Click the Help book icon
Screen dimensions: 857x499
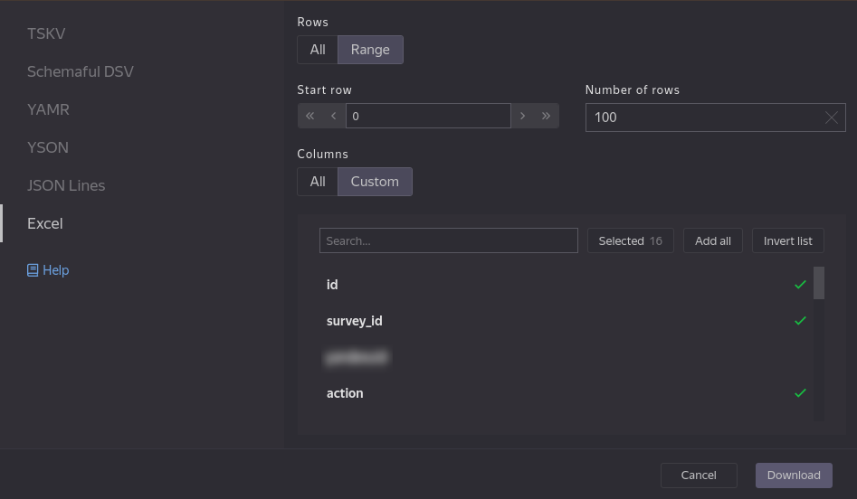[x=33, y=270]
